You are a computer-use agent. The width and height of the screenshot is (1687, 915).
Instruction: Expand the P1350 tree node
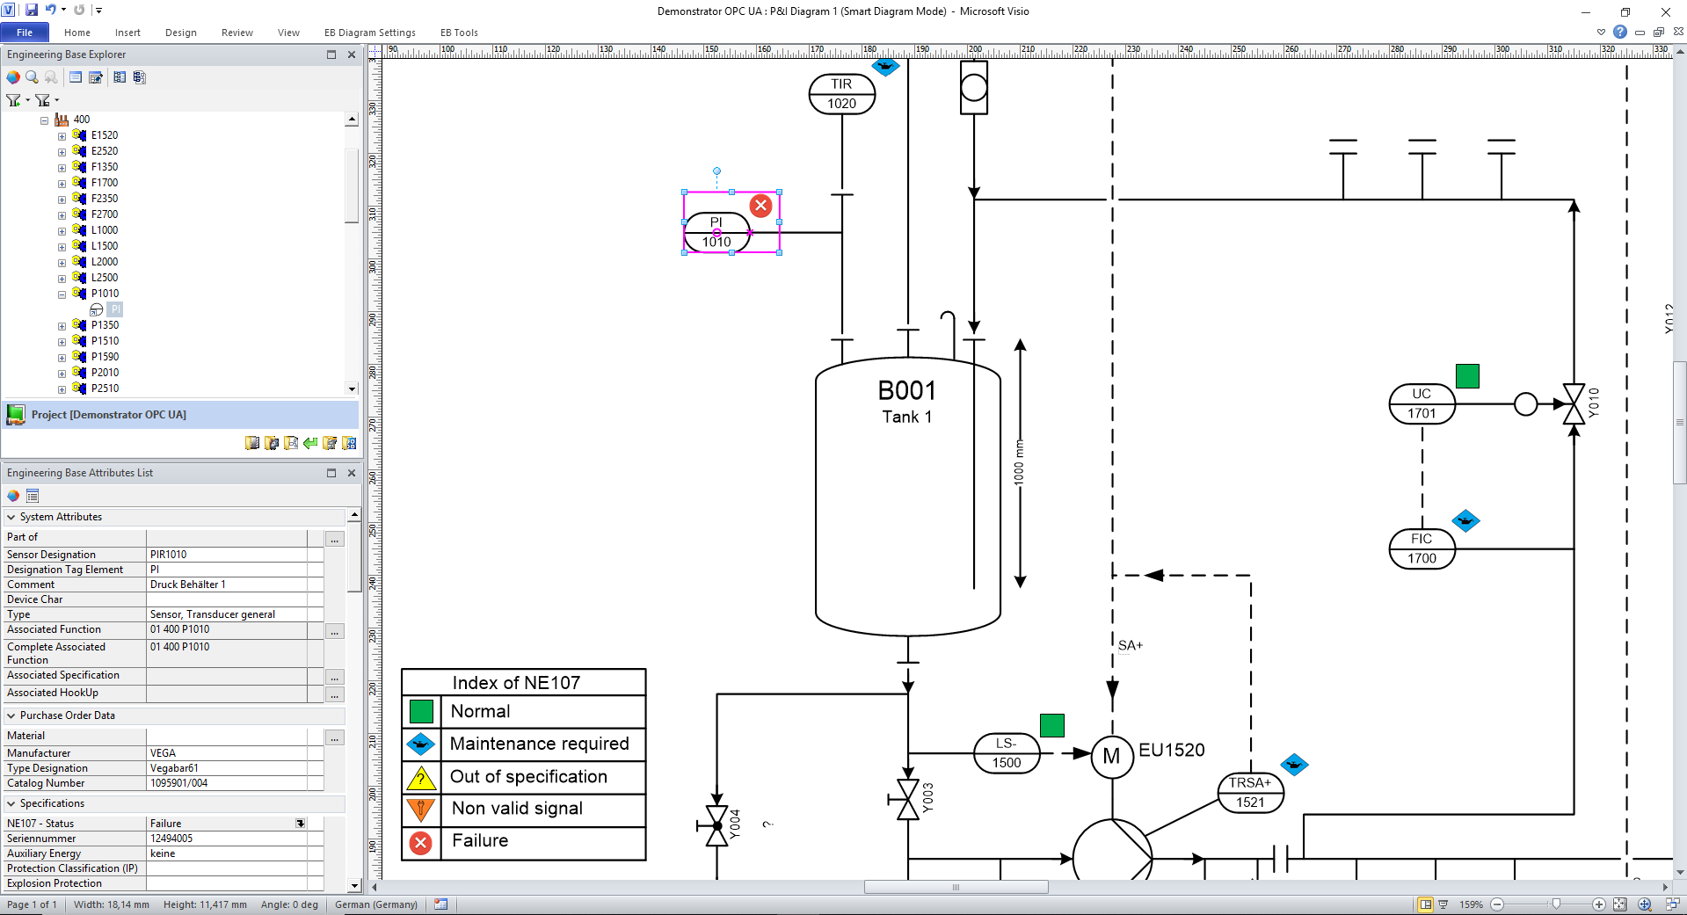(62, 326)
